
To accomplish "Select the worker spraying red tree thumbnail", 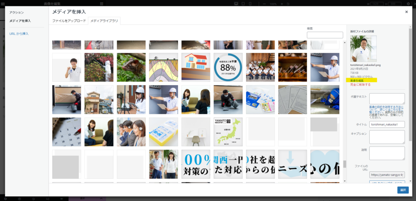I will pos(99,67).
